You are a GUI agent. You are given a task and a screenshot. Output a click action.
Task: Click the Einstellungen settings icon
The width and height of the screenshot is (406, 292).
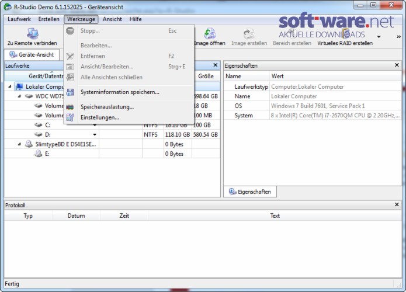click(70, 117)
